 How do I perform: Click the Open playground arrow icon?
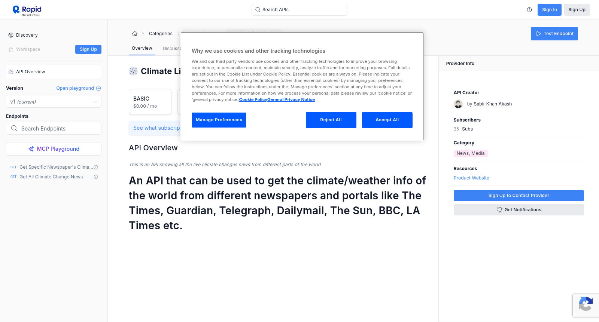98,88
